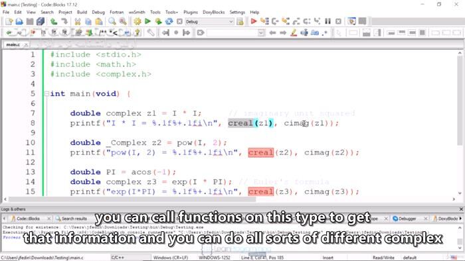465x261 pixels.
Task: Open the Build menu
Action: coord(82,12)
